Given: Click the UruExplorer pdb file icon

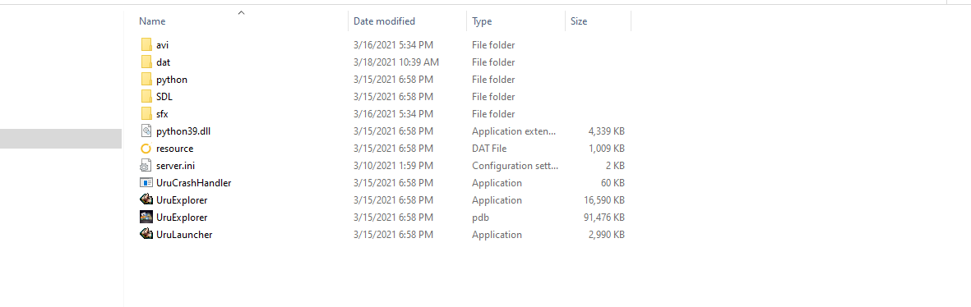Looking at the screenshot, I should point(146,218).
